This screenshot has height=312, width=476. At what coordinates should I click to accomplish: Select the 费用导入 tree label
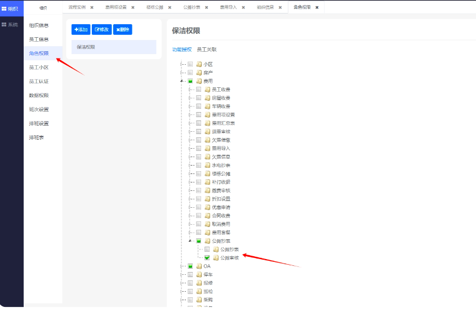coord(221,149)
